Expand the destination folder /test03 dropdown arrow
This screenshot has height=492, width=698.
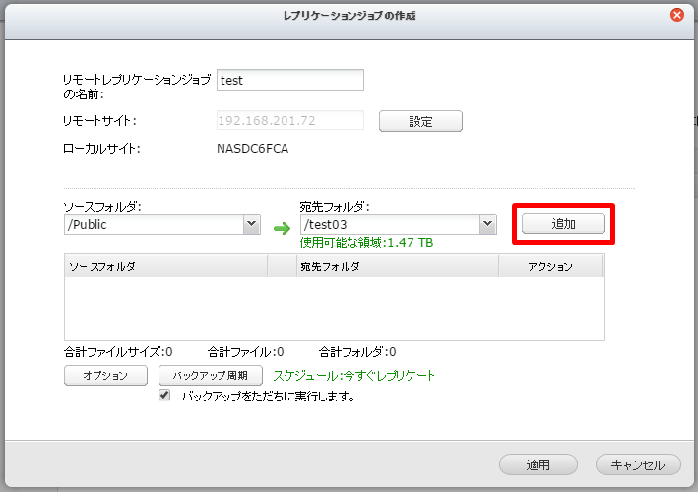[488, 224]
